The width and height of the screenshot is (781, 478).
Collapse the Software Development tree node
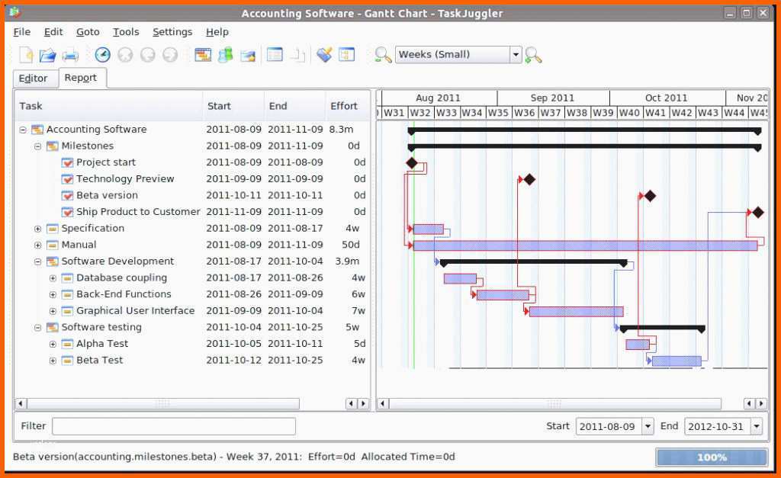pos(38,261)
